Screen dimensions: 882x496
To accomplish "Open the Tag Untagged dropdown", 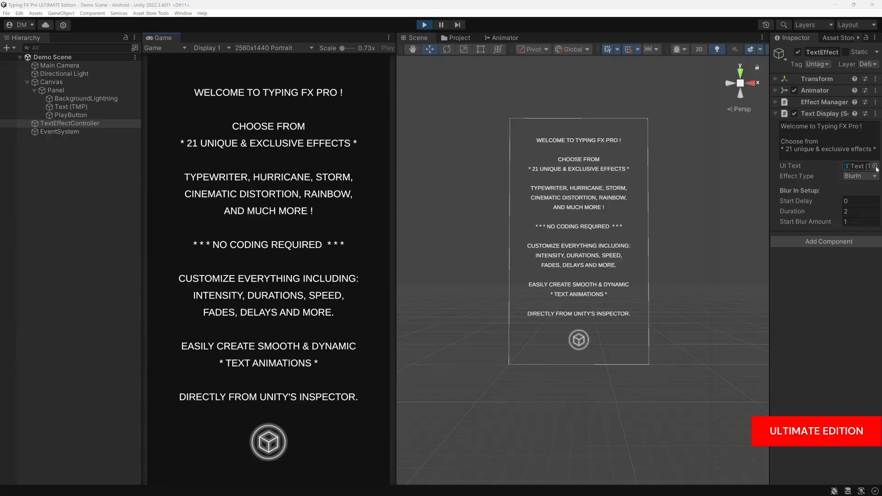I will click(x=817, y=64).
